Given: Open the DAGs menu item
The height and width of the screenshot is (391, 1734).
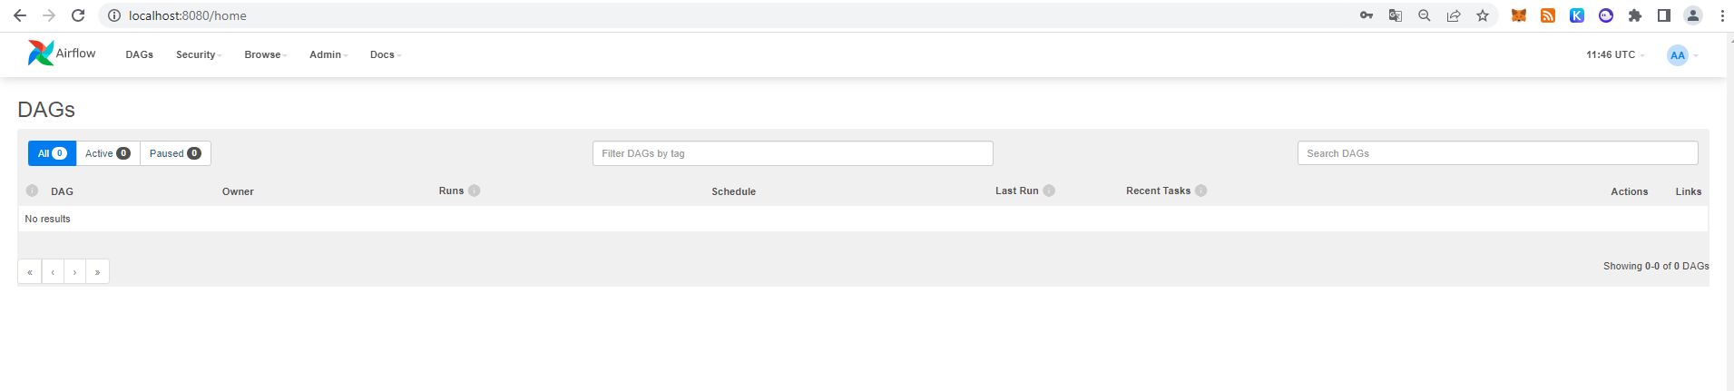Looking at the screenshot, I should [140, 54].
